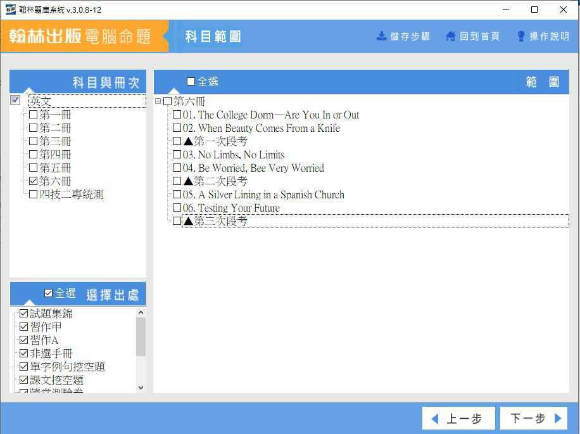Uncheck the 試題集錦 source
The width and height of the screenshot is (580, 434).
[x=23, y=314]
